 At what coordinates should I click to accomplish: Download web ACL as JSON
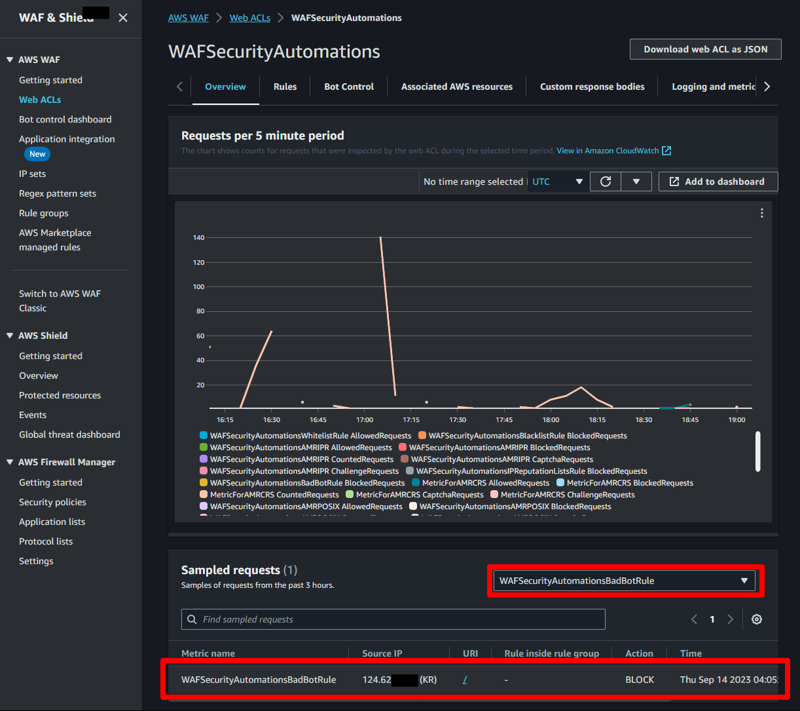706,49
